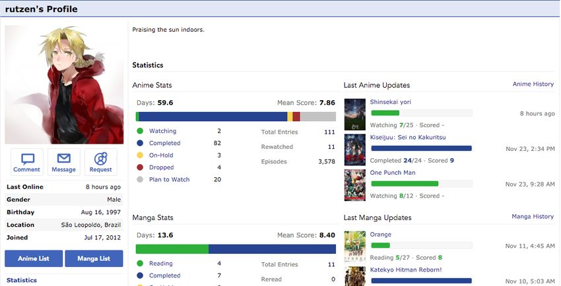Click the manga stats distribution bar

click(x=236, y=249)
